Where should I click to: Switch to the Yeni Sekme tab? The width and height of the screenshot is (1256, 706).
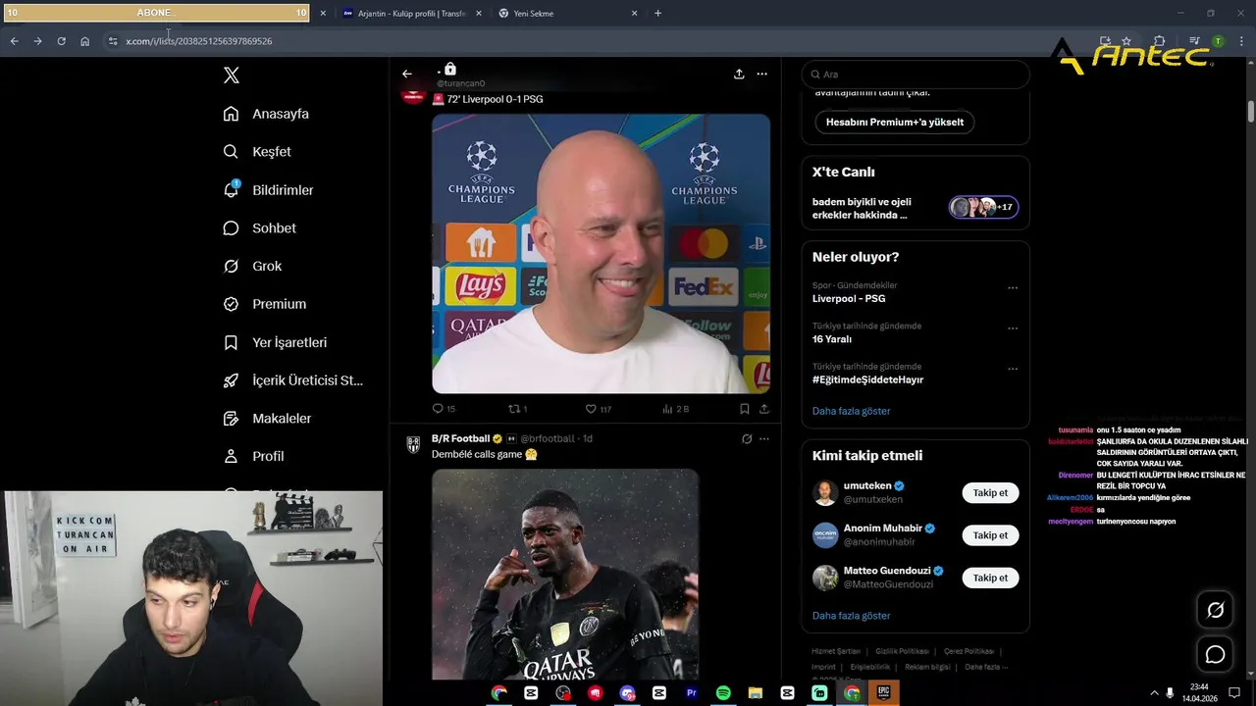[x=567, y=14]
